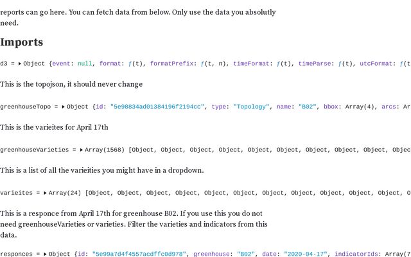The height and width of the screenshot is (257, 411).
Task: Click the "Topology" type value in greenhouseTopo
Action: 251,107
